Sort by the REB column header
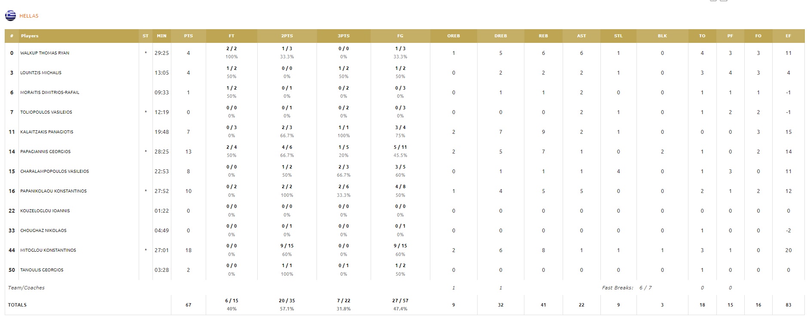The width and height of the screenshot is (807, 319). pos(543,36)
